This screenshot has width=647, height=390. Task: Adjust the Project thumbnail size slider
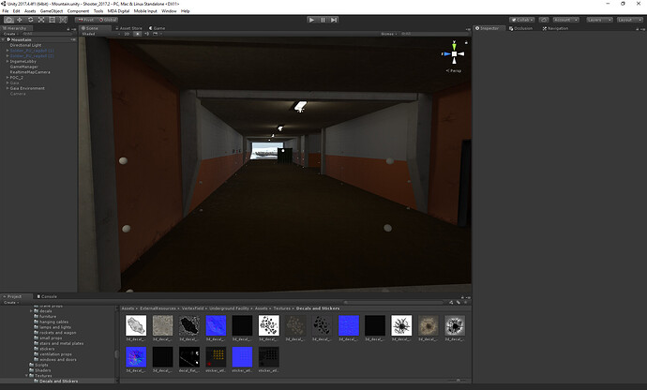pyautogui.click(x=458, y=380)
